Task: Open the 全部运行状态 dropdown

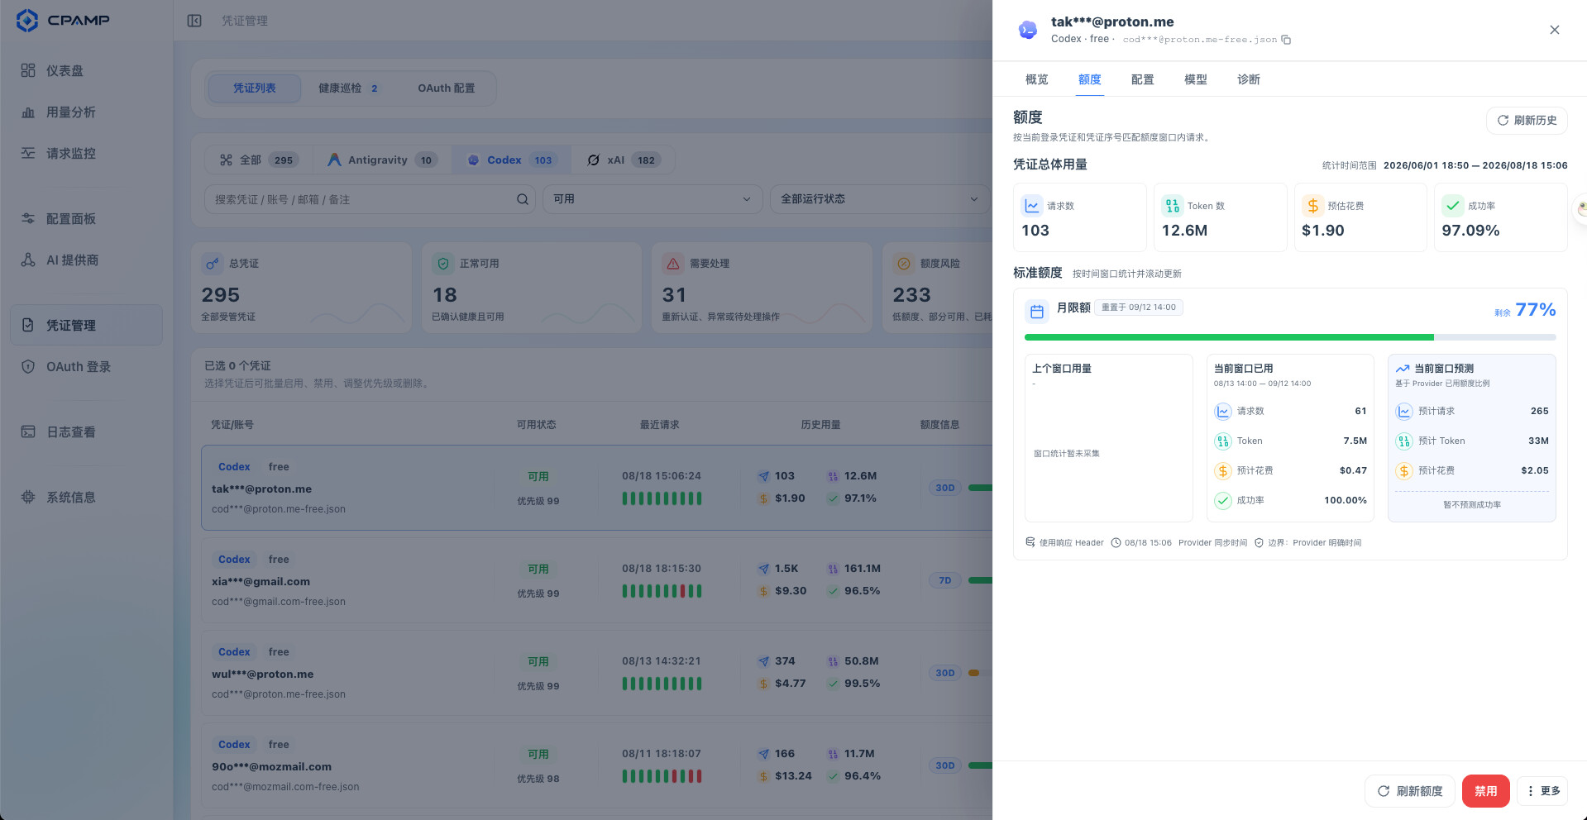Action: click(x=880, y=199)
